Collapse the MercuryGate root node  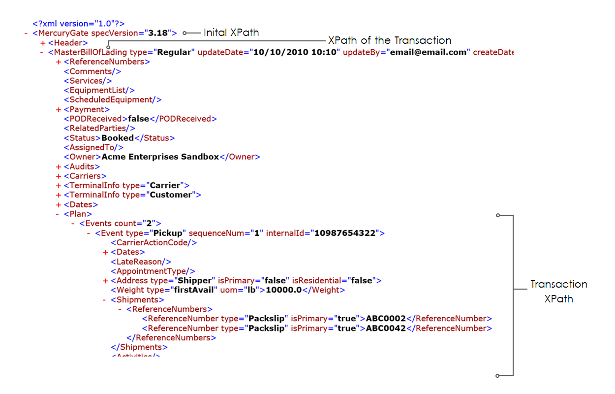click(26, 33)
